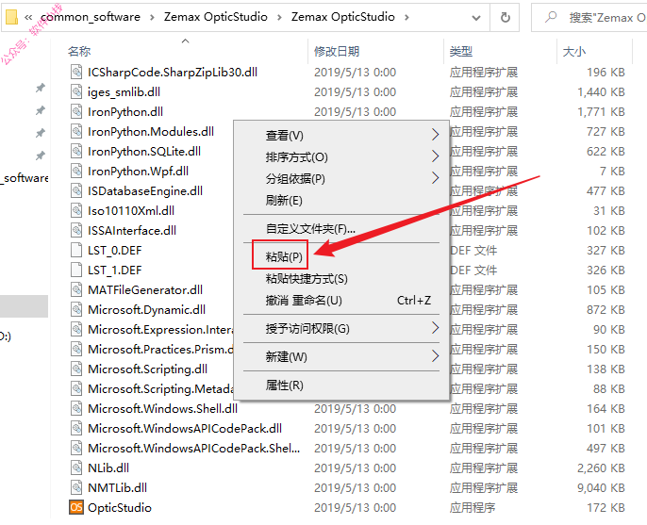Click the ISDatabaseEngine.dll file icon

[x=76, y=191]
